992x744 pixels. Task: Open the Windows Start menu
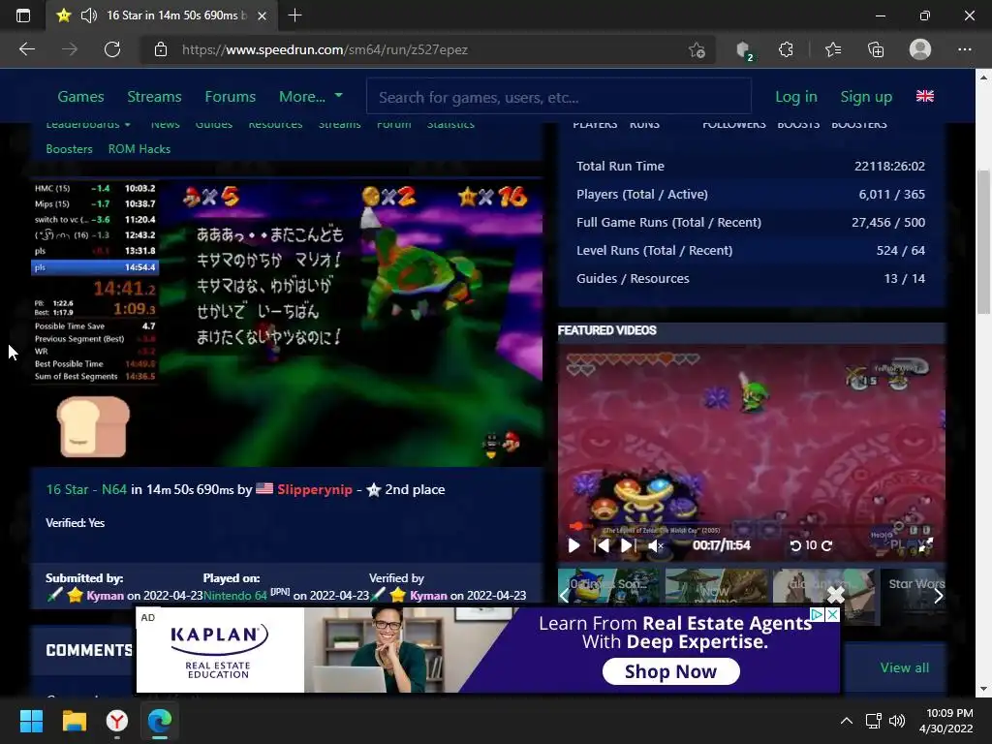32,721
